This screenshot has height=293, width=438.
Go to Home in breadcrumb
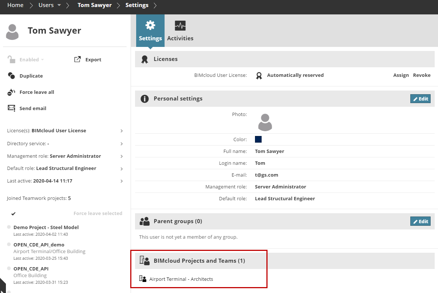pyautogui.click(x=15, y=5)
